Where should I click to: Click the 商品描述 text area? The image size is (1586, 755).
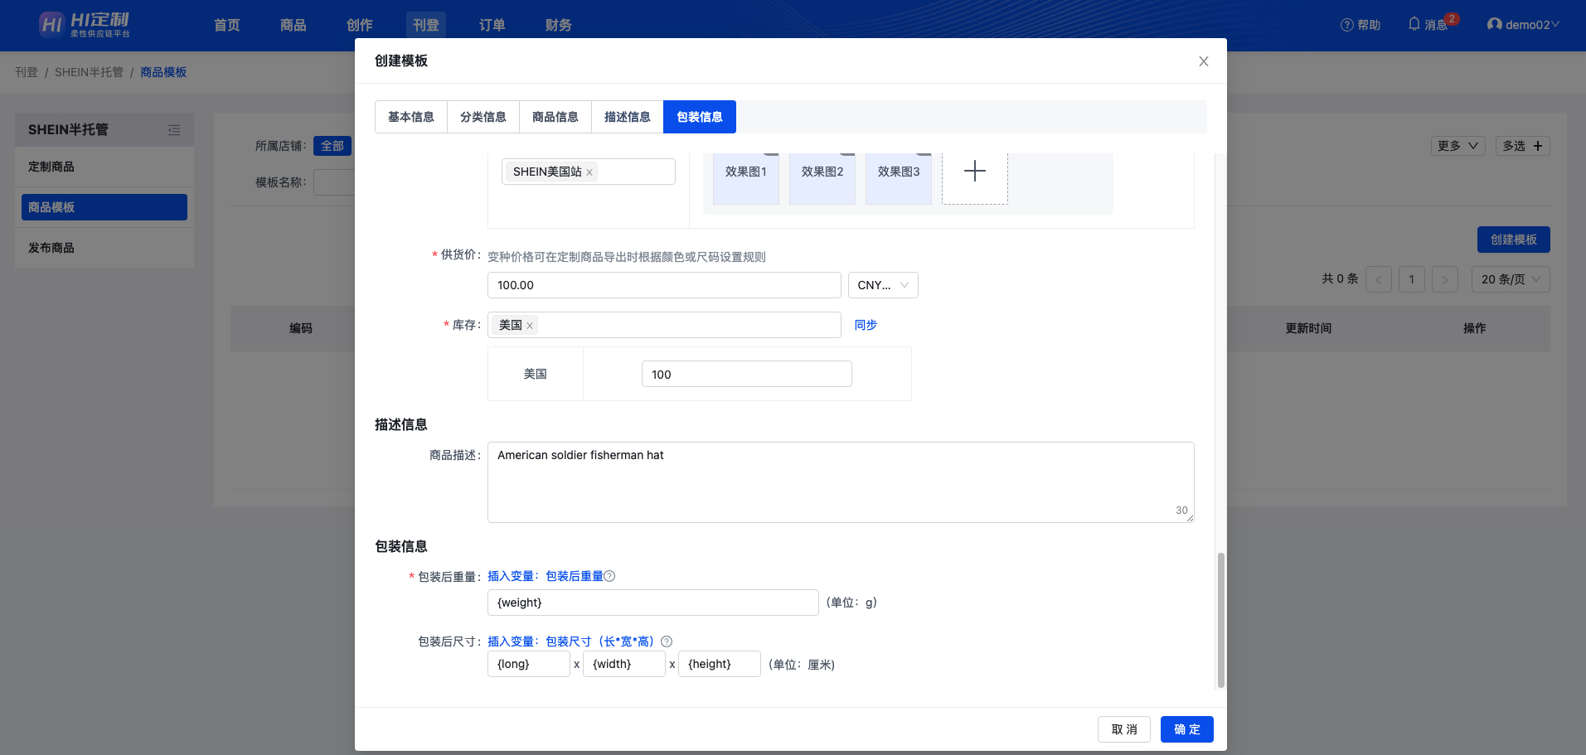[841, 482]
